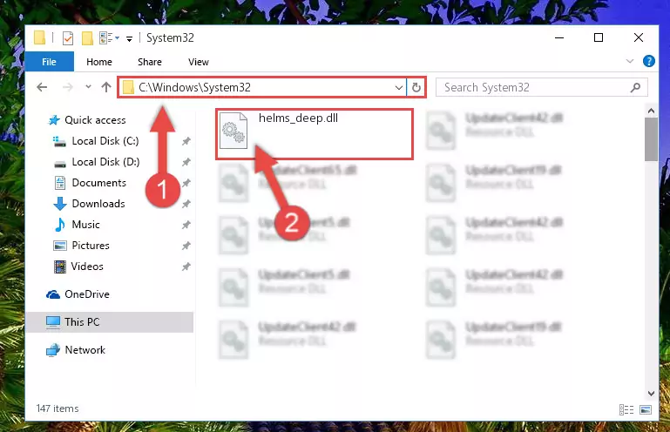Switch to the View ribbon tab
This screenshot has width=670, height=432.
(199, 62)
